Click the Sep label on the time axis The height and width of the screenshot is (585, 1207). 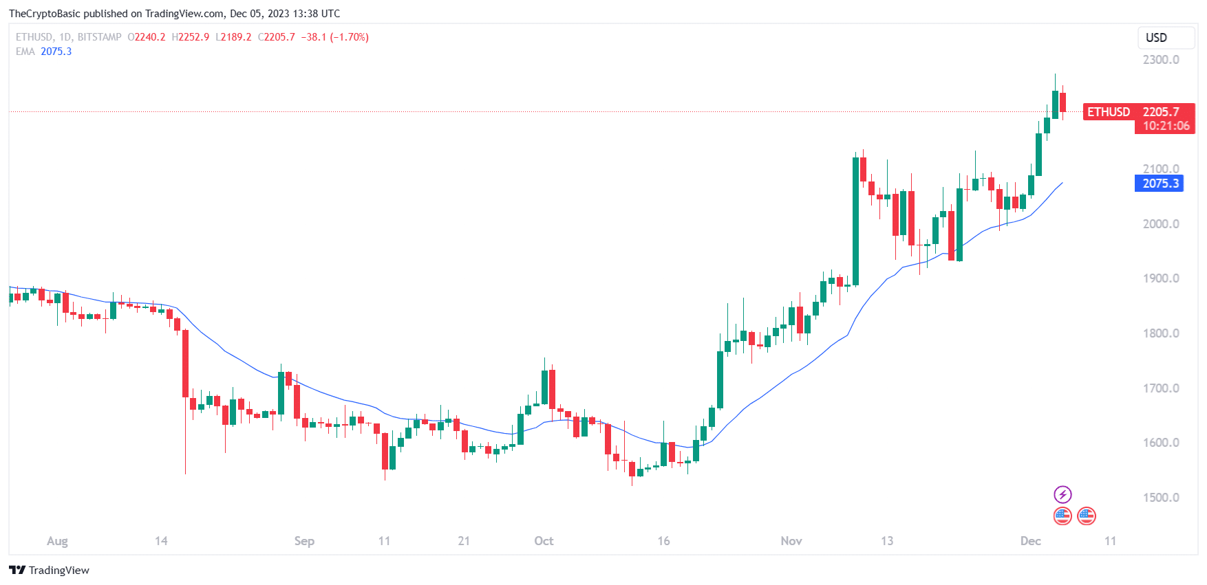click(304, 541)
